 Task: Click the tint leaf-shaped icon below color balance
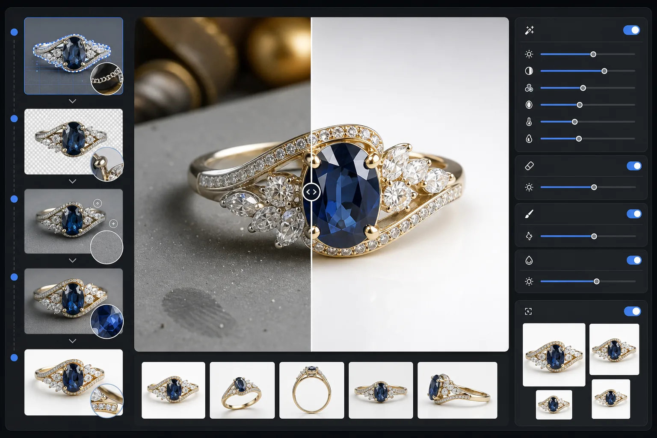529,105
